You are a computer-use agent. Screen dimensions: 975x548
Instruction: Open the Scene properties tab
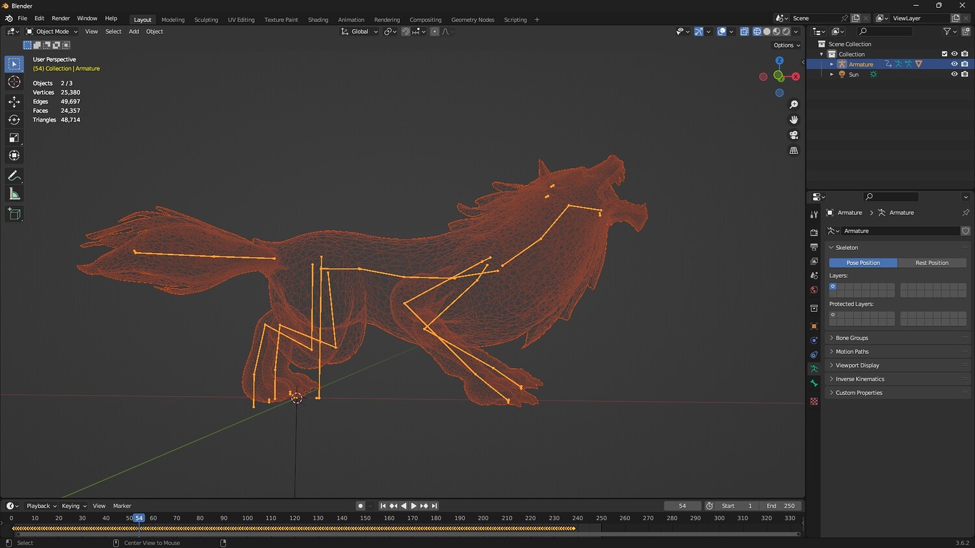coord(814,275)
